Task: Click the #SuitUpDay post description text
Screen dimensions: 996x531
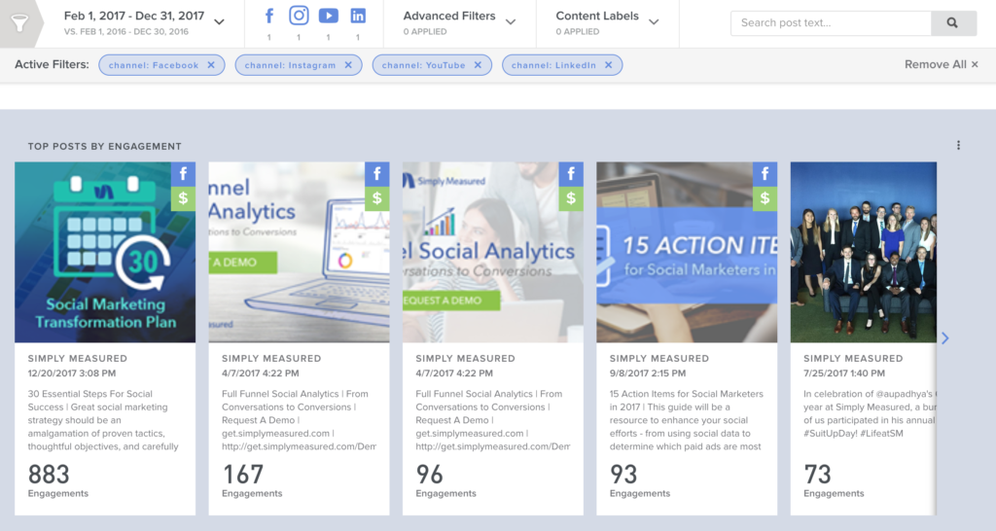Action: click(870, 413)
